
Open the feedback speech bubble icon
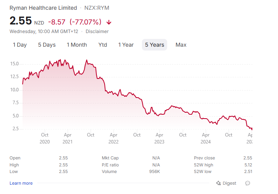(247, 183)
